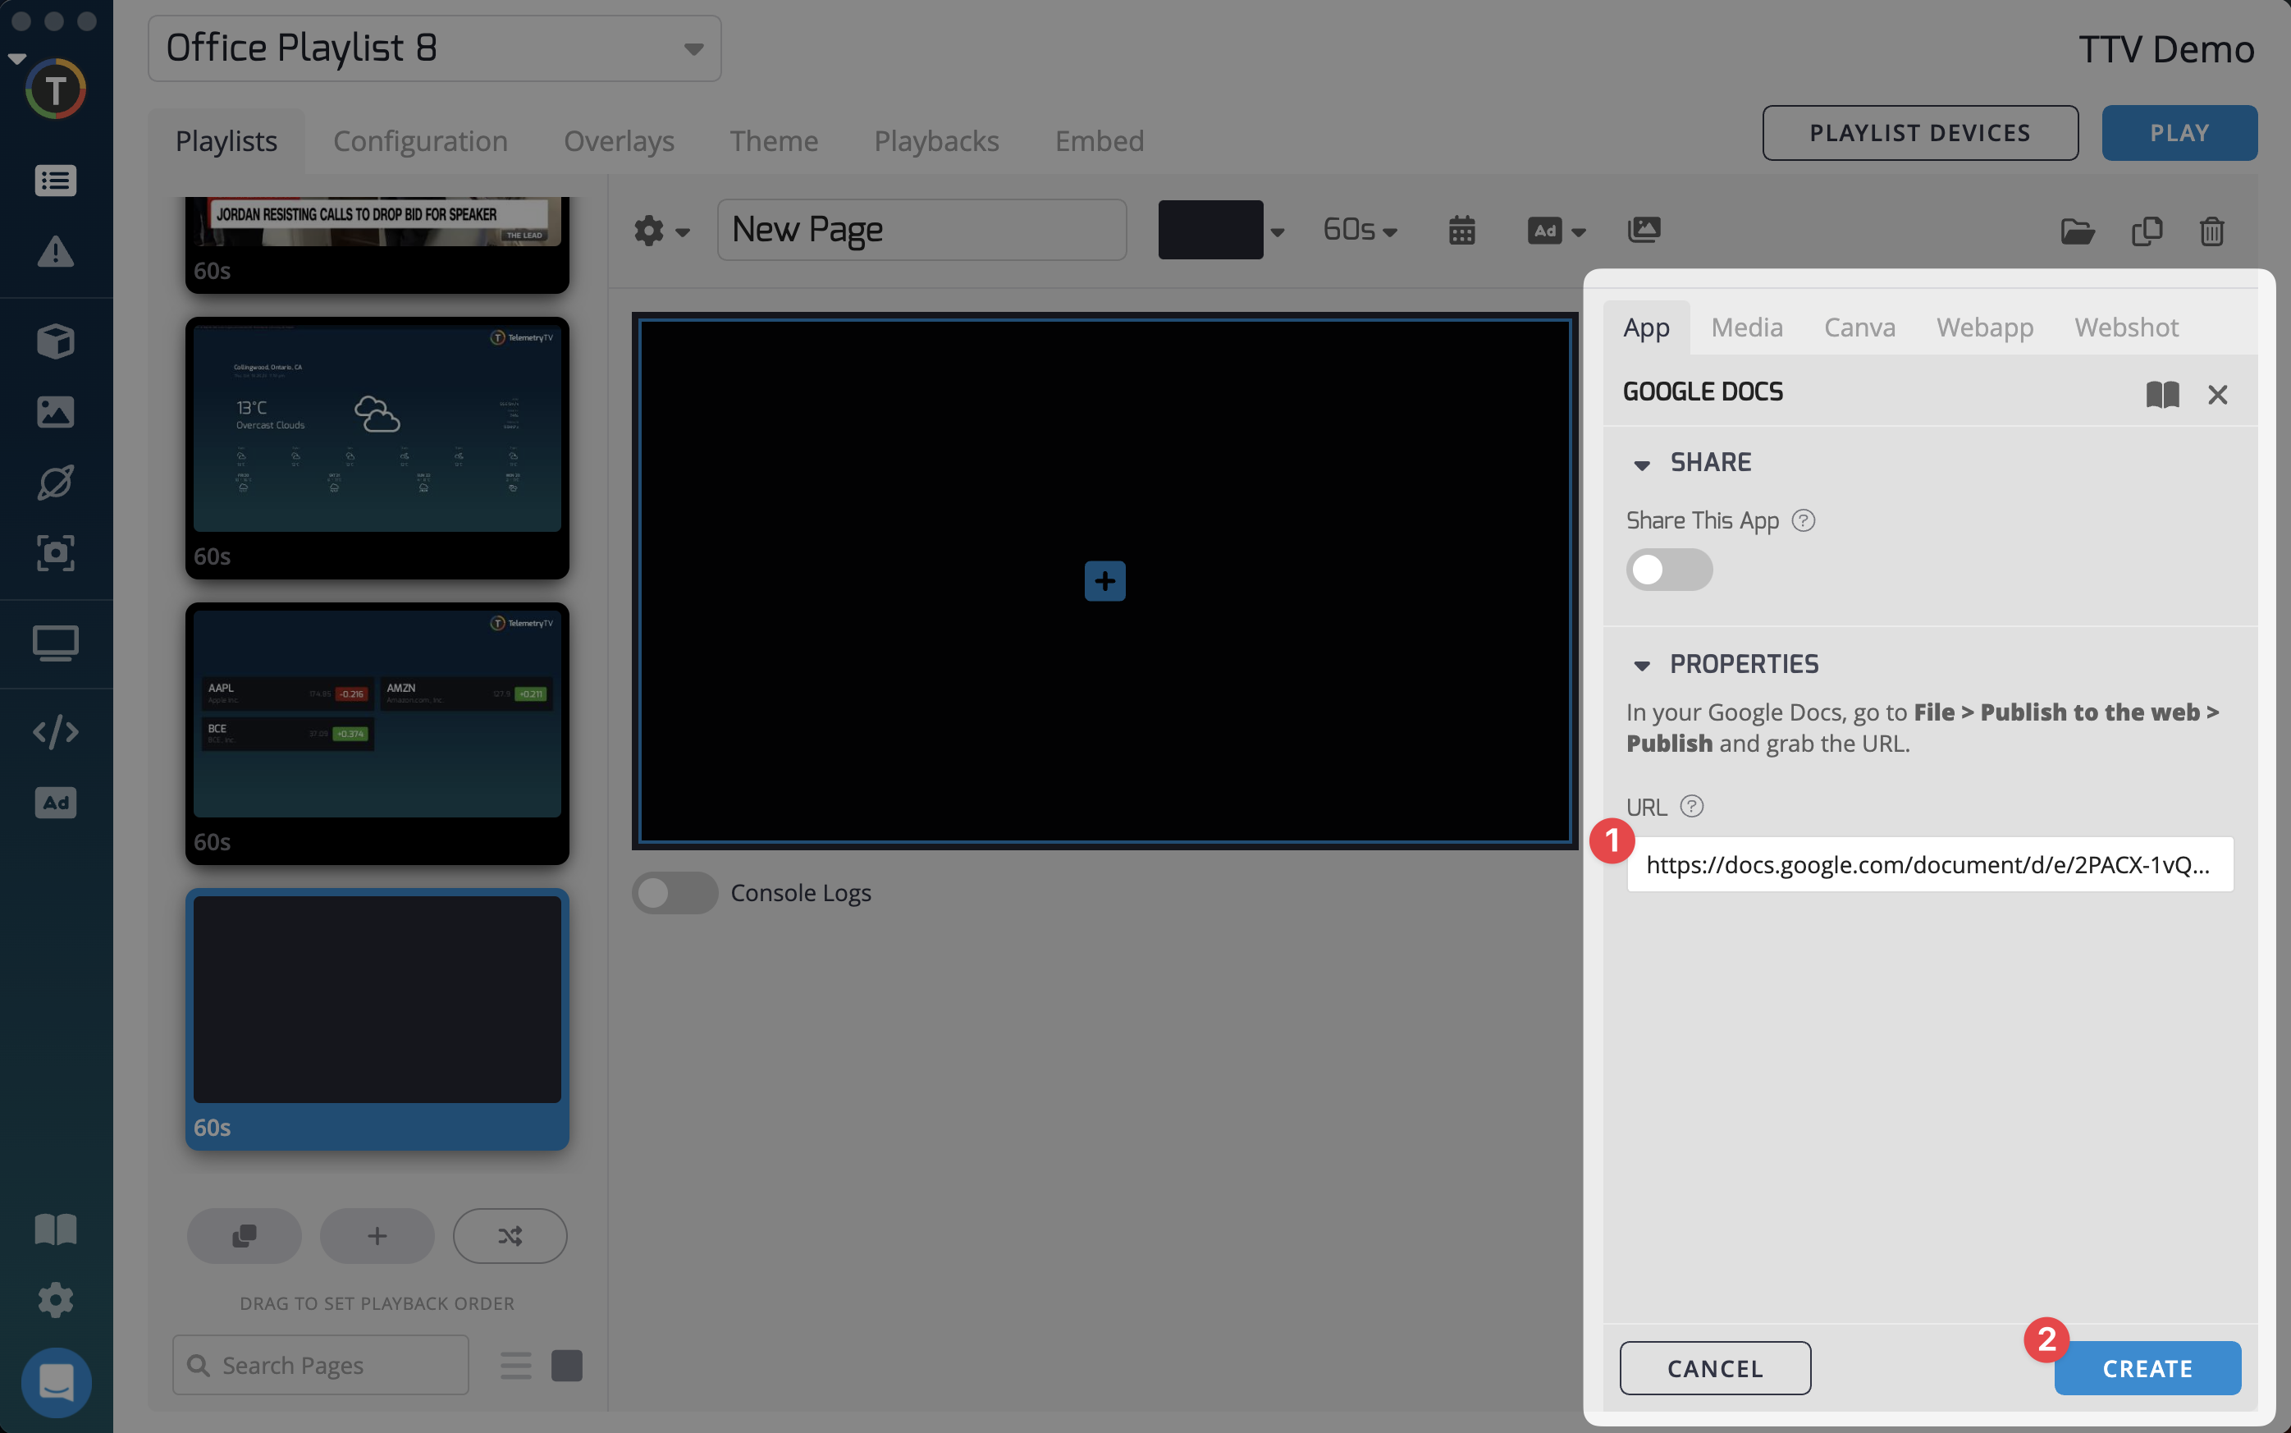
Task: Click the shuffle pages button
Action: 510,1236
